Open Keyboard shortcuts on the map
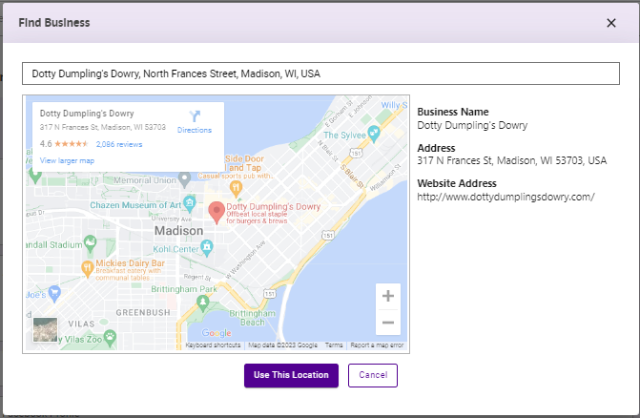Screen dimensions: 640x418 point(213,345)
